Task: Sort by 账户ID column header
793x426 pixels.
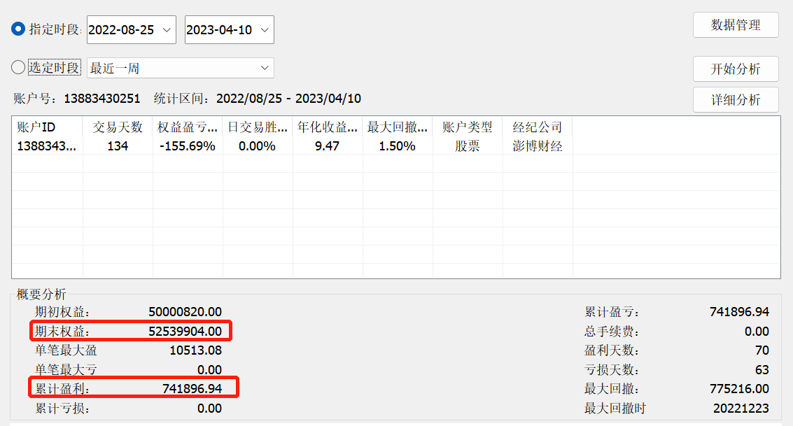Action: click(47, 127)
